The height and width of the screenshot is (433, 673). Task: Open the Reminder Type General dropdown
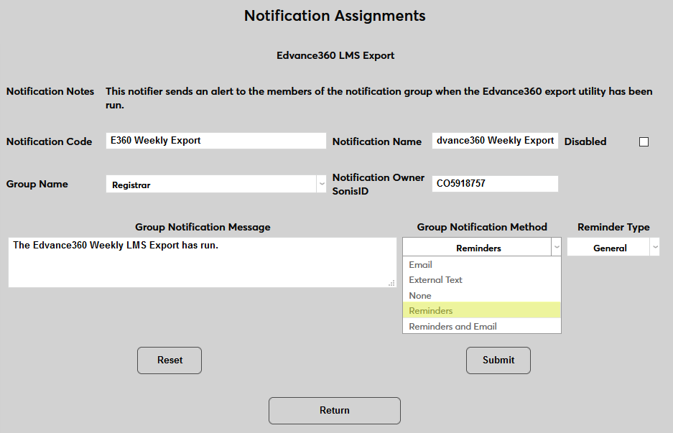pyautogui.click(x=613, y=247)
